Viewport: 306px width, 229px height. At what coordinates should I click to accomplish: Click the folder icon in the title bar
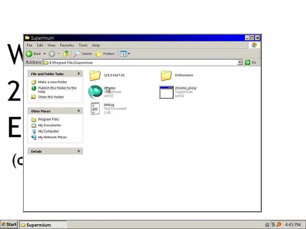[27, 38]
